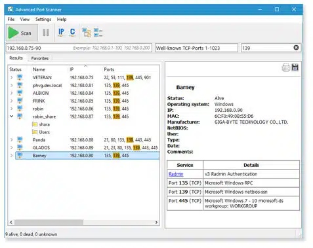Expand the GLADOS row

pos(12,147)
